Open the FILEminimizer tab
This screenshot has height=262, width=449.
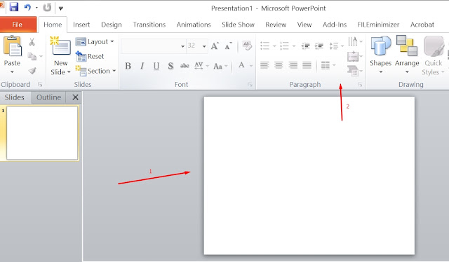[378, 25]
